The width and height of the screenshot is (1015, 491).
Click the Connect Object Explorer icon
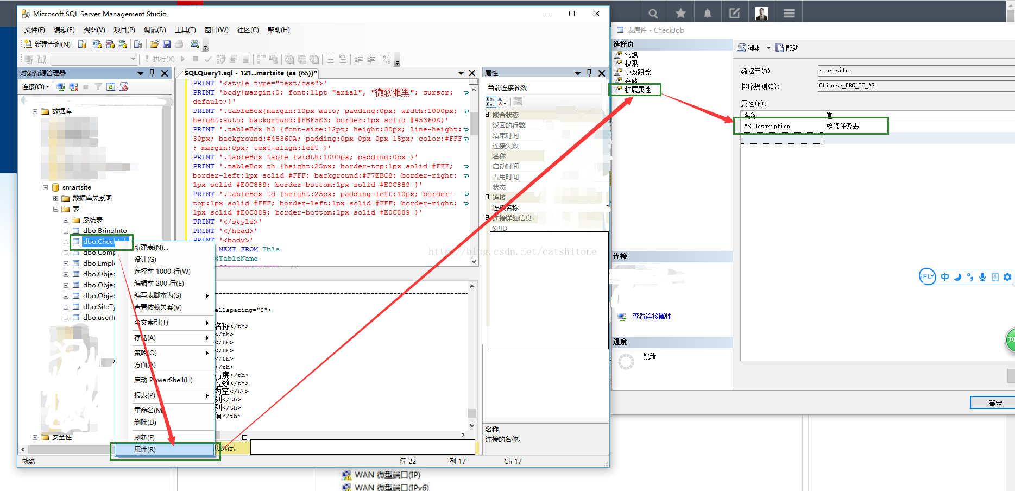(61, 87)
